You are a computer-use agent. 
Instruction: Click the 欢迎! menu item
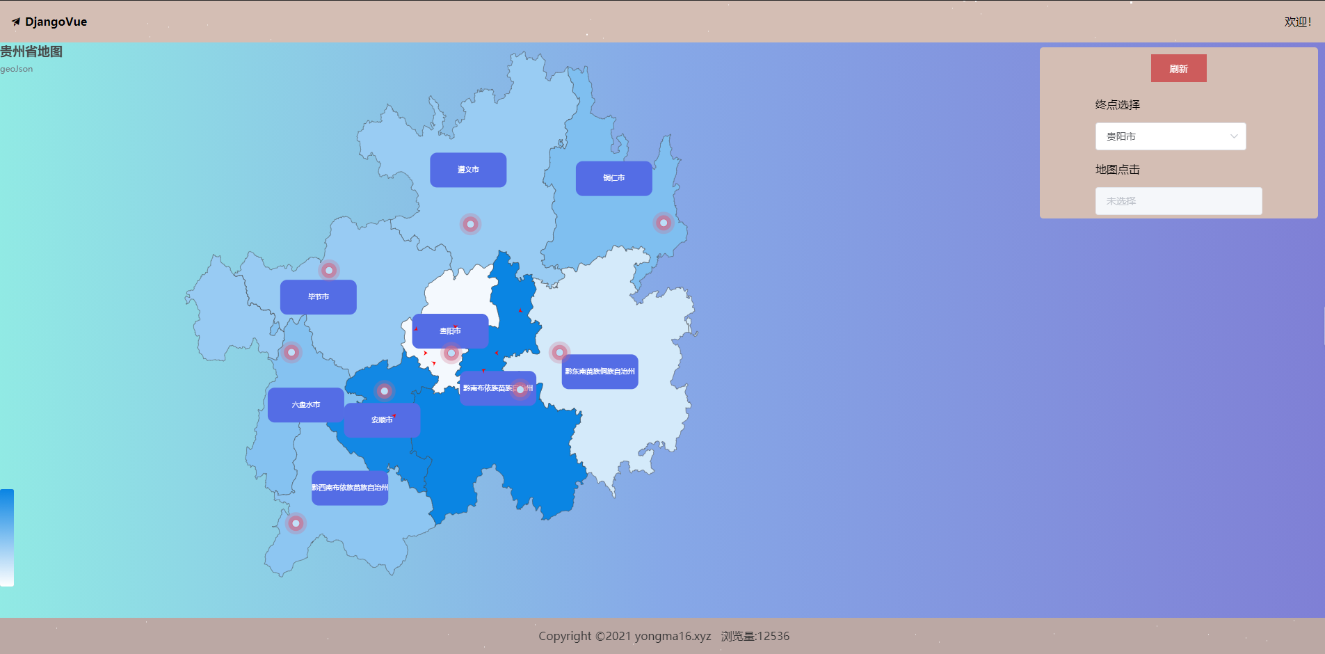click(1297, 22)
